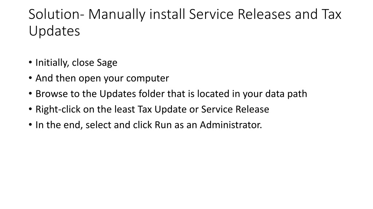Click the word 'Sage' in the first bullet

point(107,63)
